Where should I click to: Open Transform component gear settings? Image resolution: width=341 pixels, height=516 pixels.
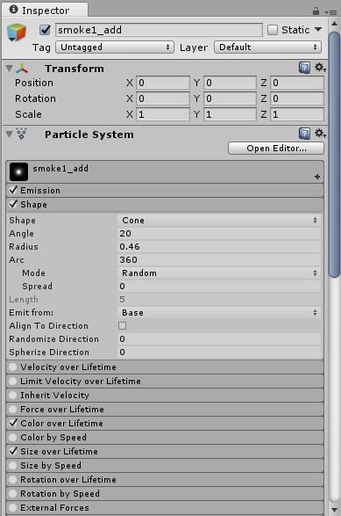tap(320, 68)
